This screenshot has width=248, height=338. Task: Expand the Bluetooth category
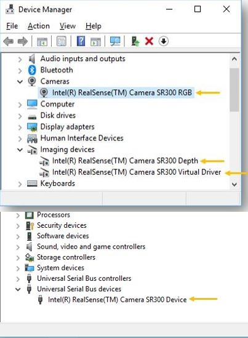[x=20, y=70]
